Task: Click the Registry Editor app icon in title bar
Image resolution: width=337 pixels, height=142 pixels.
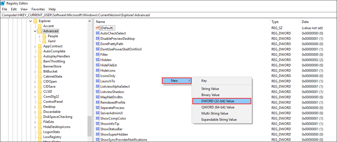Action: 3,3
